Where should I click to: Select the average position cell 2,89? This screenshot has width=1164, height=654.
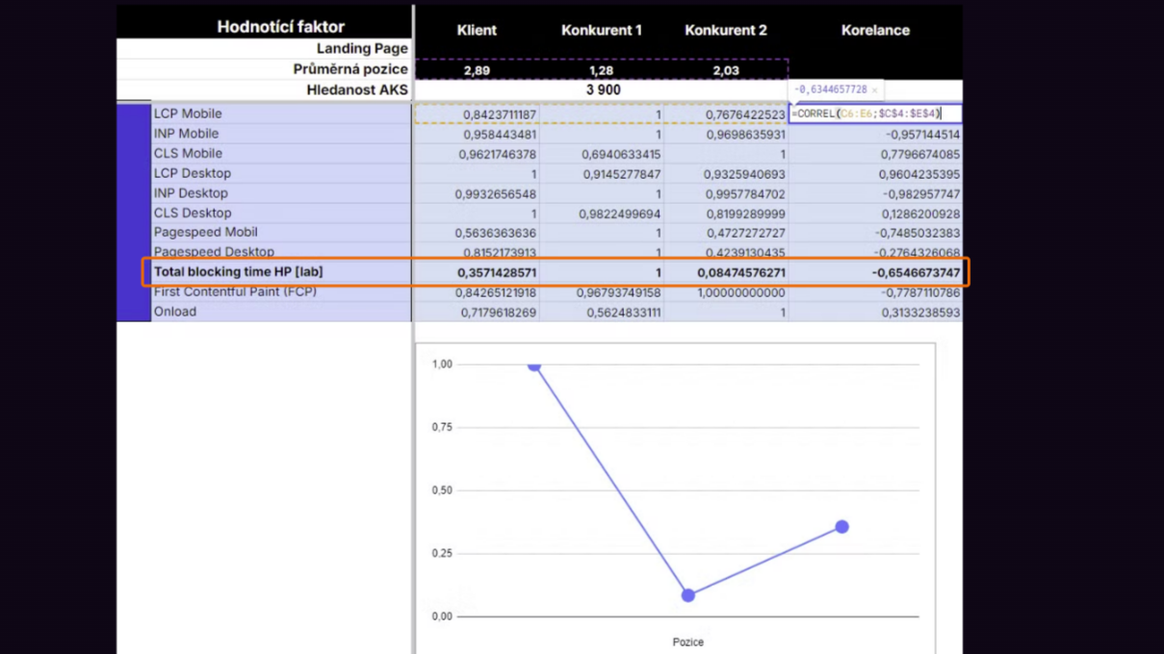point(477,70)
